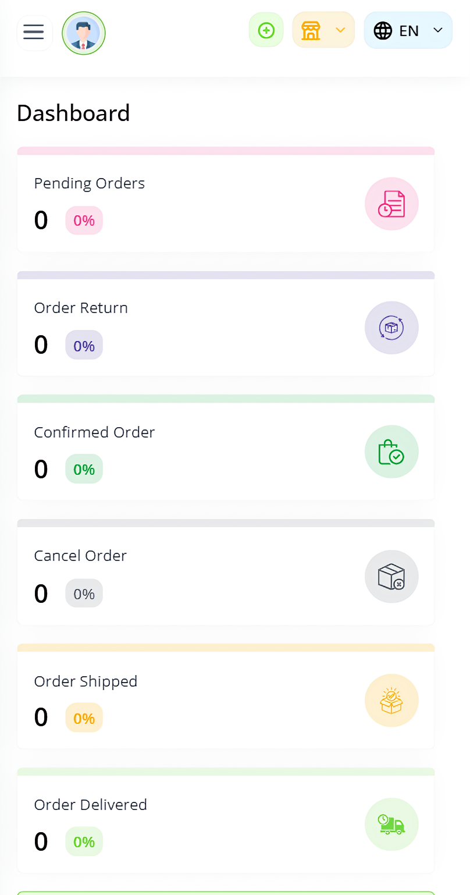Click the Pending Orders document icon

point(391,204)
